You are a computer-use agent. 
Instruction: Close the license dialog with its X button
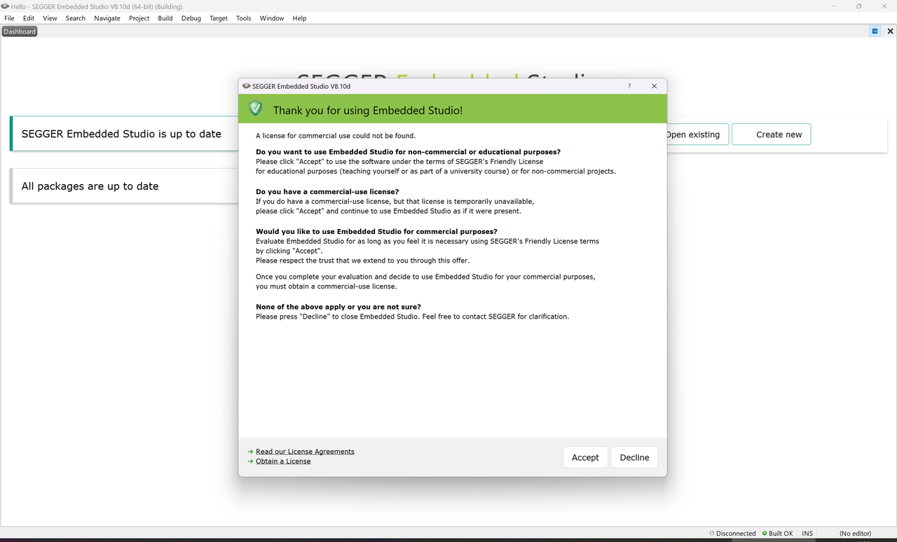click(654, 86)
